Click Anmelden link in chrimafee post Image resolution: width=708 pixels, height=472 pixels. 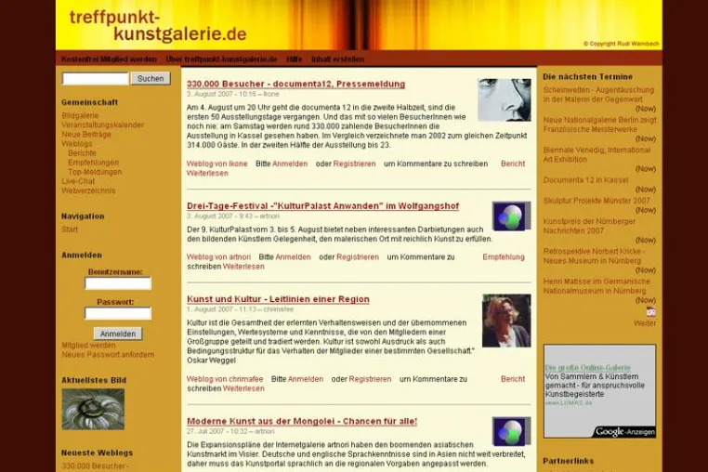click(306, 379)
